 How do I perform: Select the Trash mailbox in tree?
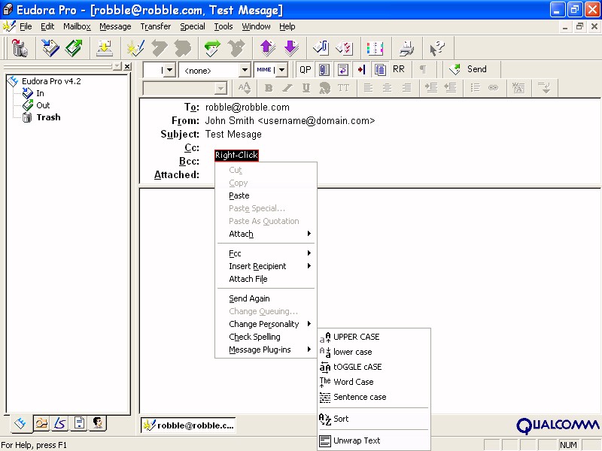[48, 117]
